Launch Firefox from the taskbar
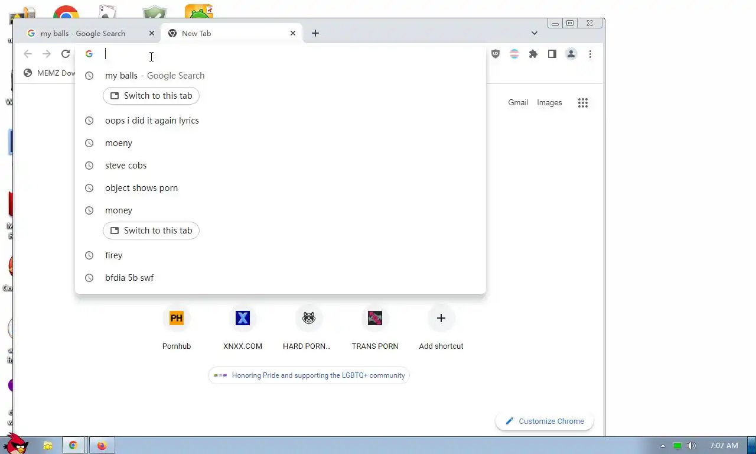The height and width of the screenshot is (454, 756). click(x=102, y=446)
